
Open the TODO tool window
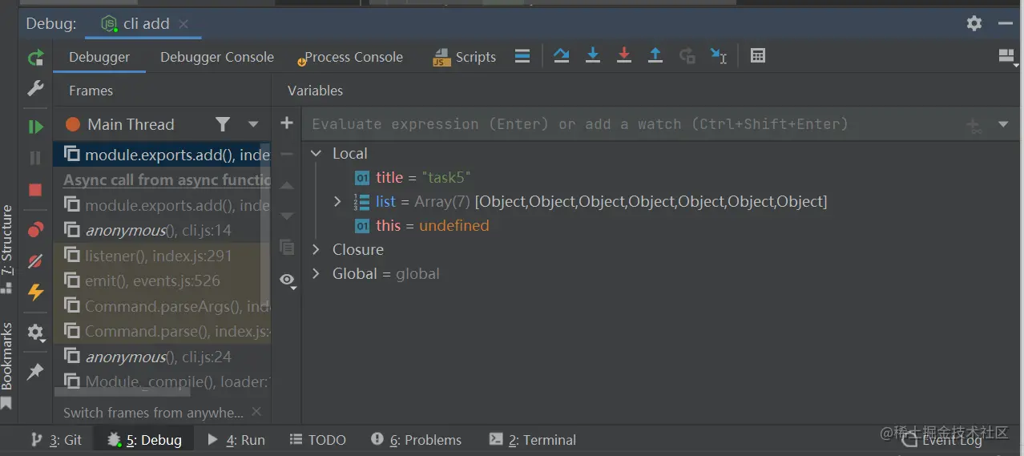coord(317,440)
